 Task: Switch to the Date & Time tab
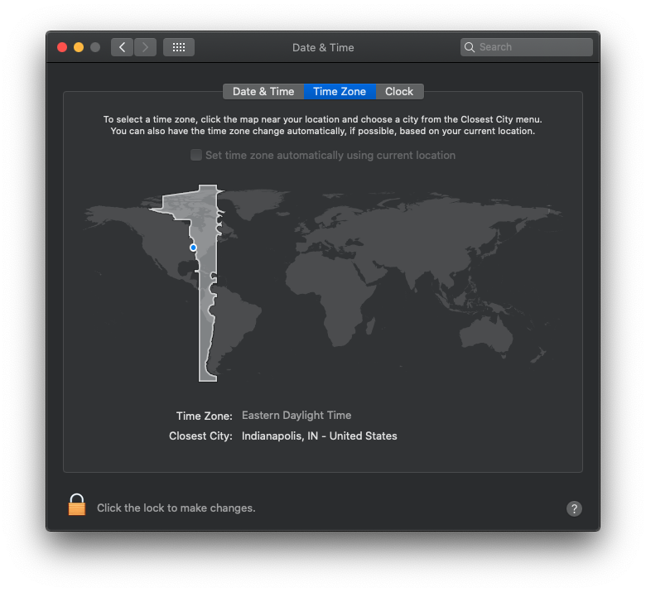[x=263, y=91]
